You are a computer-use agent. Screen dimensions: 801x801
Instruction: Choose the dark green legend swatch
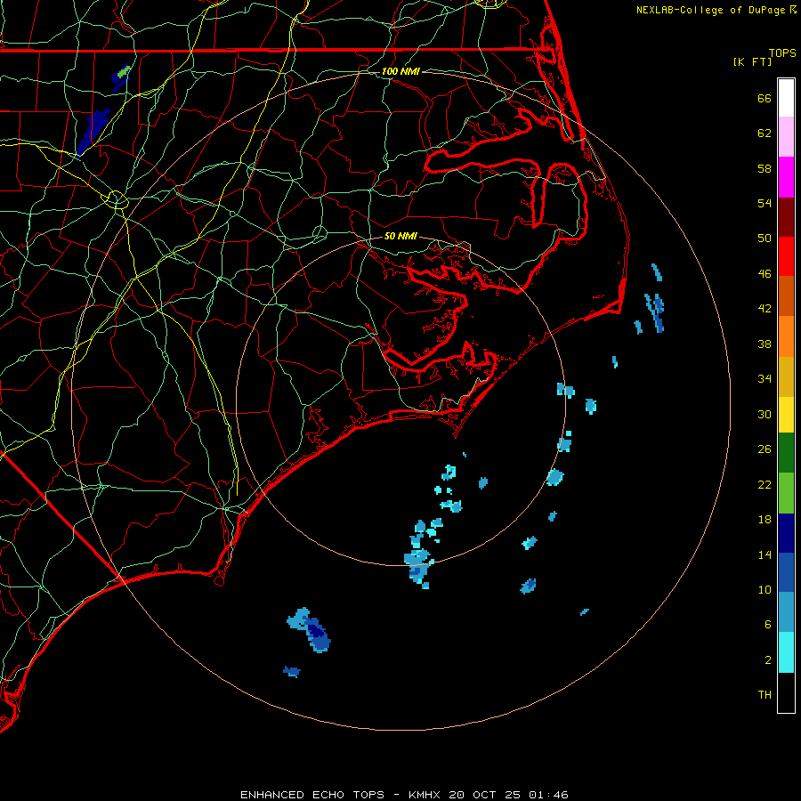786,453
